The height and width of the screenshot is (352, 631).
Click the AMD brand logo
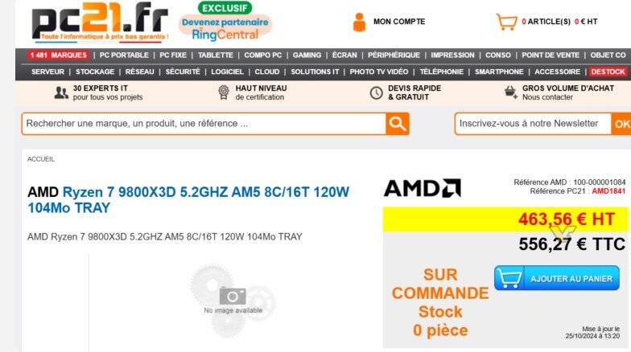click(423, 189)
